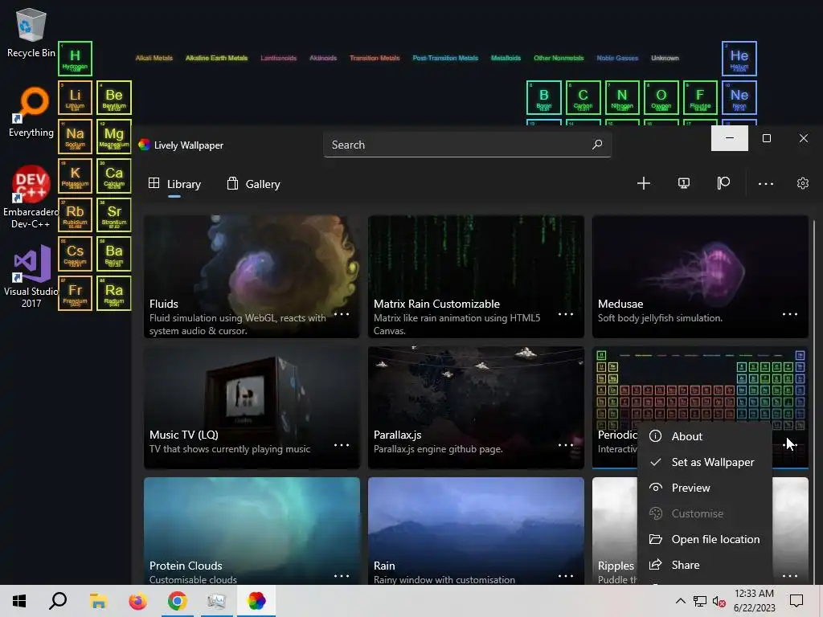Image resolution: width=823 pixels, height=617 pixels.
Task: Open Lively Wallpaper settings gear
Action: pyautogui.click(x=803, y=183)
